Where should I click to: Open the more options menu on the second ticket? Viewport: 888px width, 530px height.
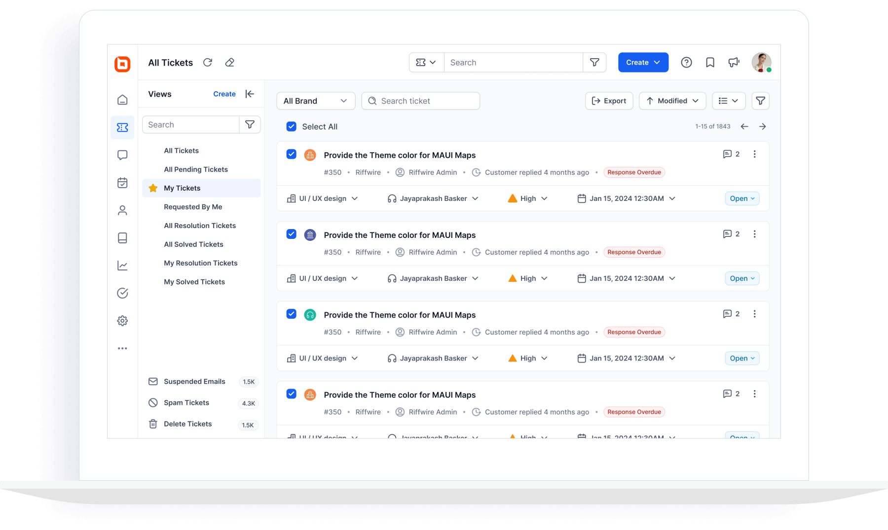[x=754, y=234]
